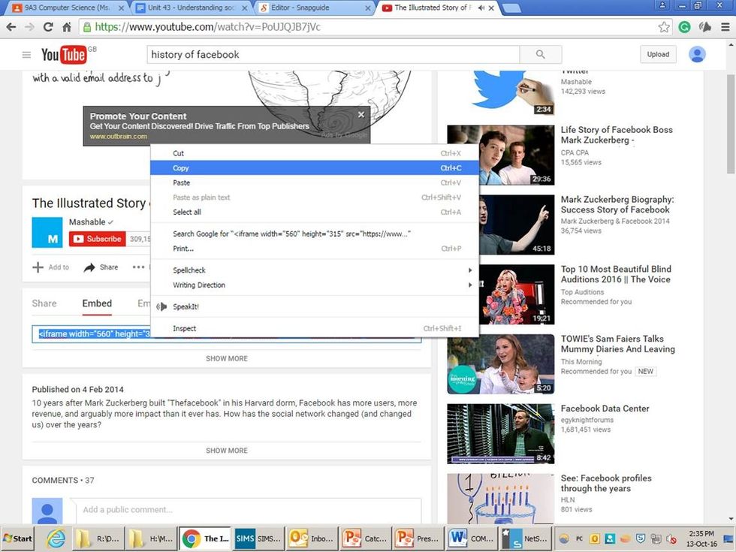Switch to 9A3 Computer Science tab
Image resolution: width=736 pixels, height=552 pixels.
pos(66,8)
